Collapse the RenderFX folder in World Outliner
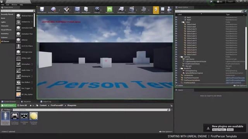This screenshot has height=139, width=248. click(x=180, y=68)
